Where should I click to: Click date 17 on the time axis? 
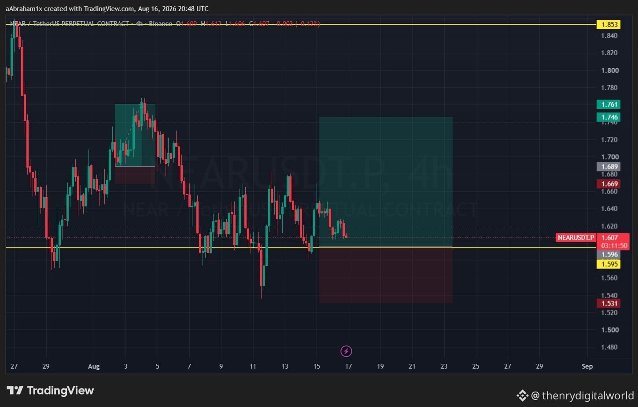348,366
